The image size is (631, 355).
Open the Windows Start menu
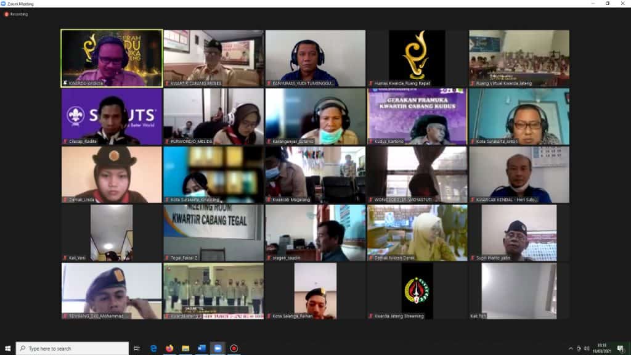pyautogui.click(x=7, y=348)
